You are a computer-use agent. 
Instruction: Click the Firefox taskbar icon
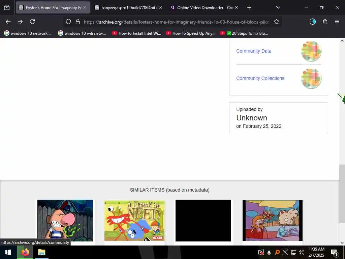click(x=25, y=252)
